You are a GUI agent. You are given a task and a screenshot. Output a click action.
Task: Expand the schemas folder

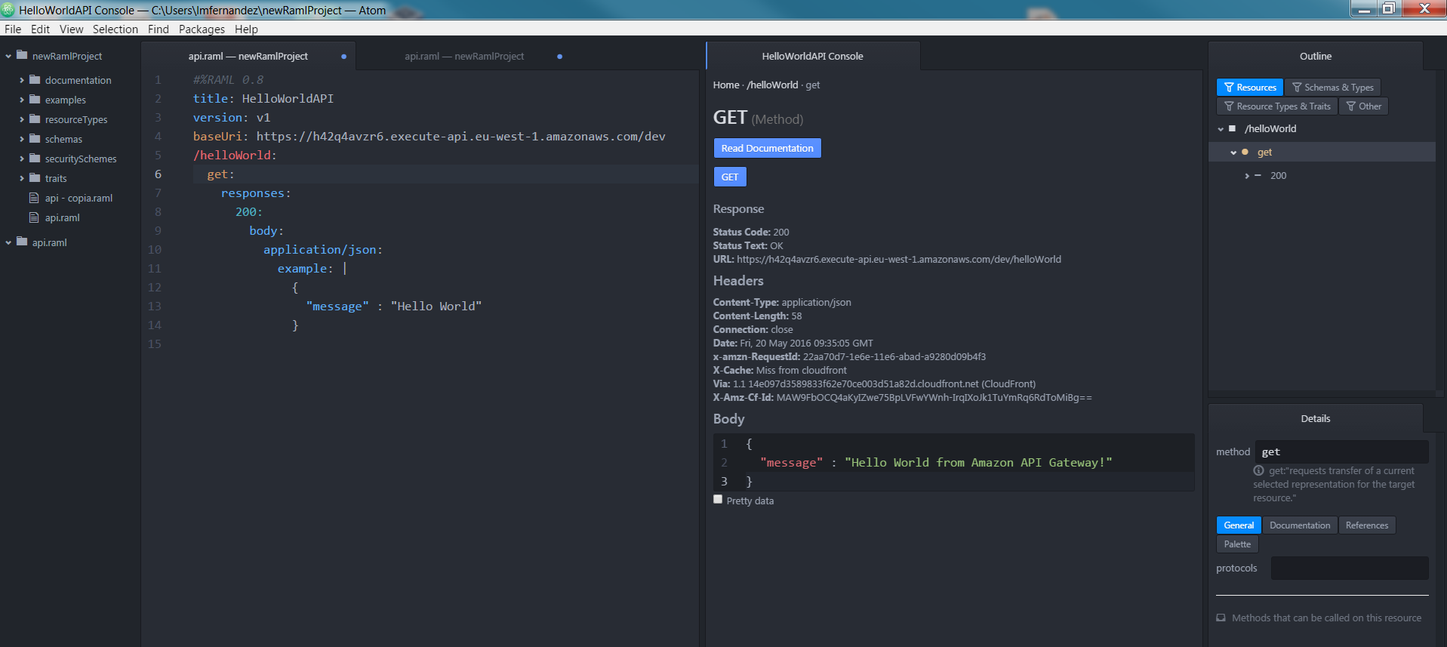tap(21, 138)
